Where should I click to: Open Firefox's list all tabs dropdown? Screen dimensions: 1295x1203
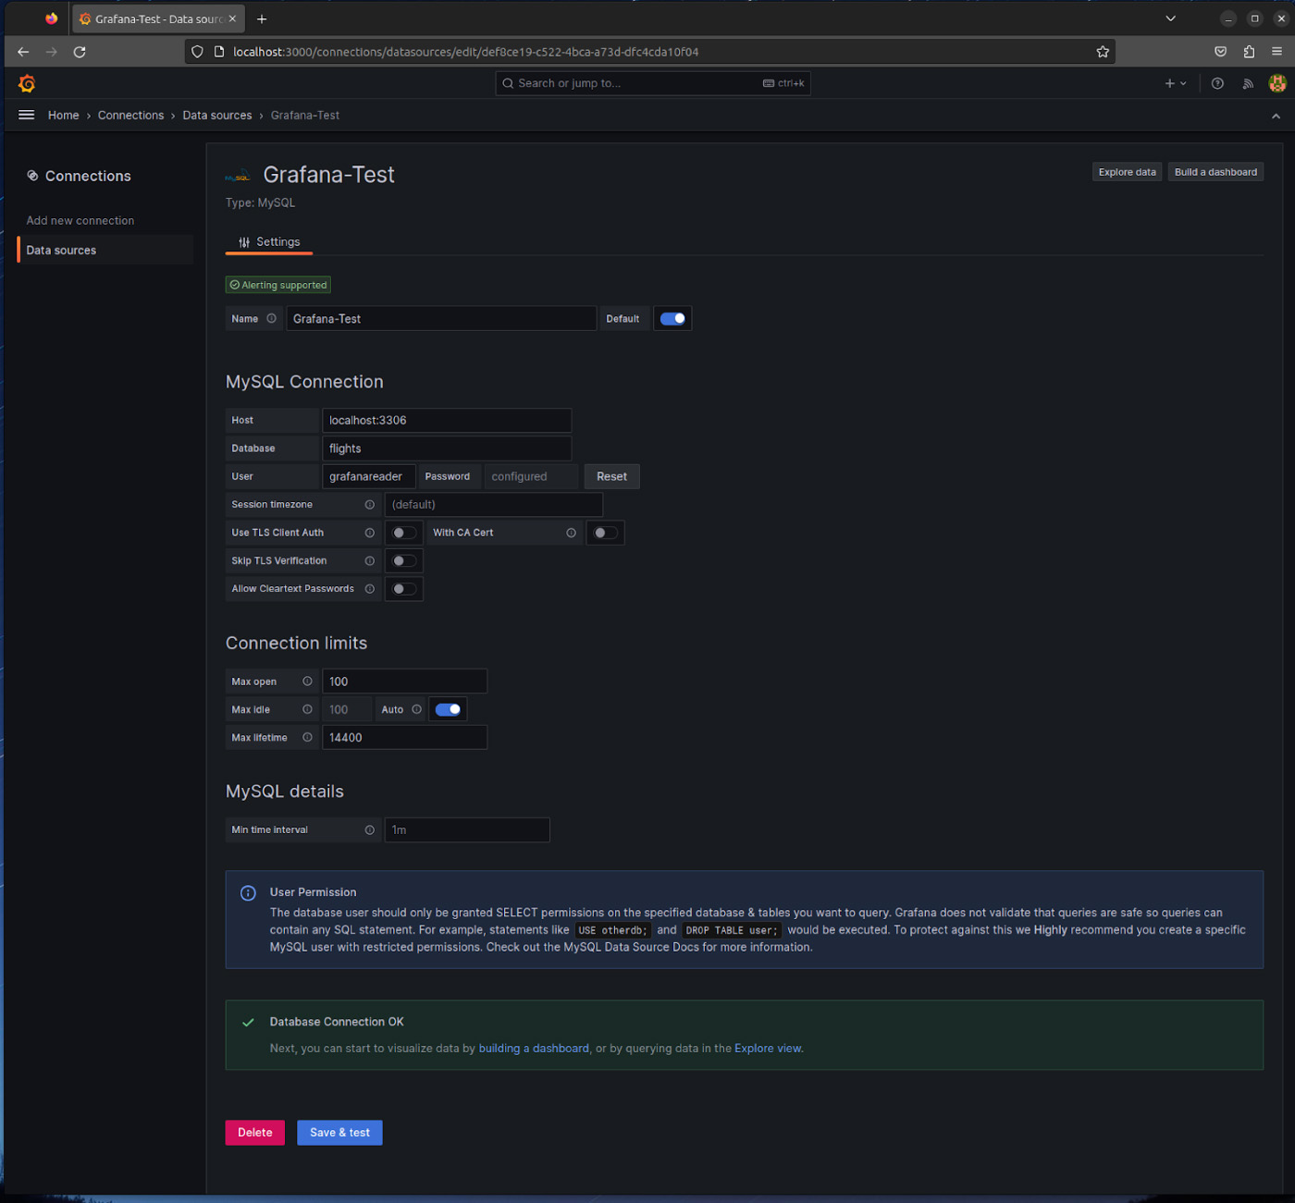(1170, 18)
